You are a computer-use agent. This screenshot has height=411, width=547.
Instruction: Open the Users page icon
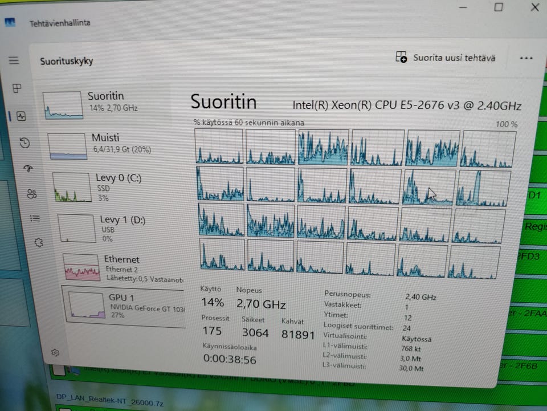[32, 194]
